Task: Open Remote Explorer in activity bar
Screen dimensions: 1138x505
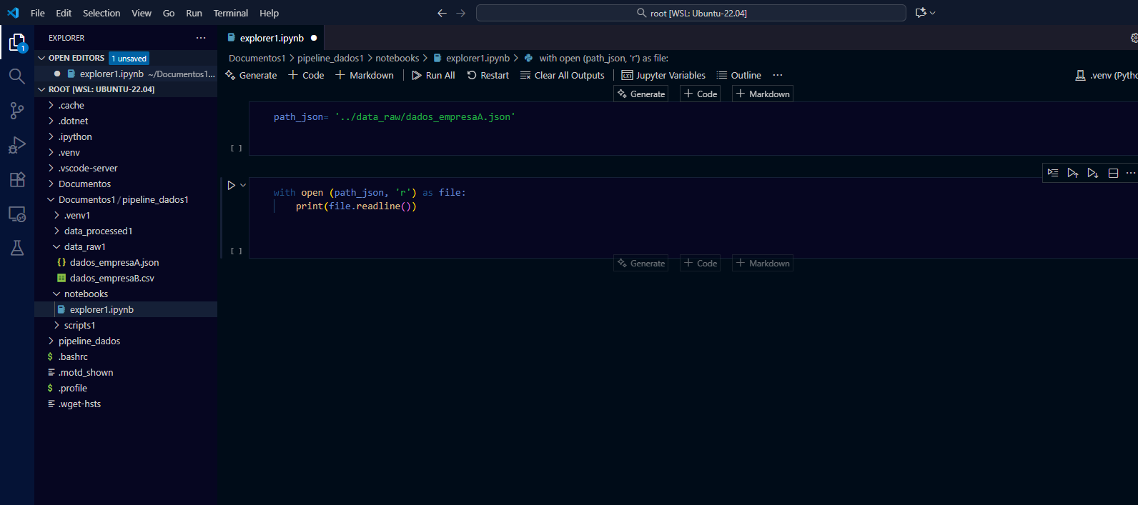Action: pyautogui.click(x=17, y=214)
